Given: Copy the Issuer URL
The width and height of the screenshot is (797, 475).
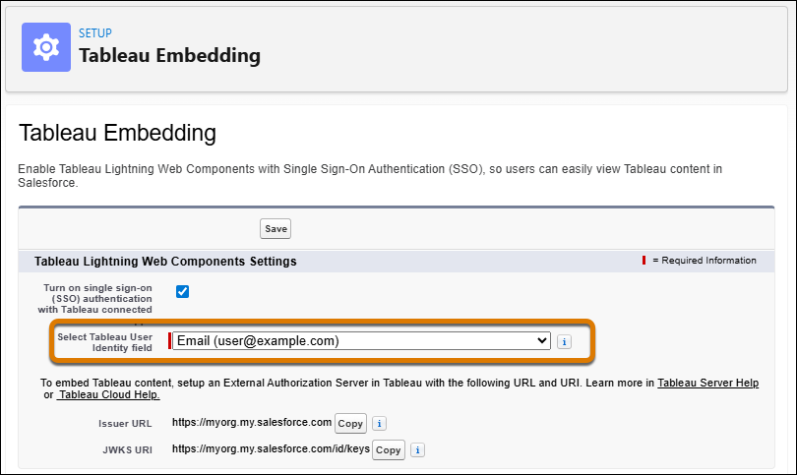Looking at the screenshot, I should (350, 424).
